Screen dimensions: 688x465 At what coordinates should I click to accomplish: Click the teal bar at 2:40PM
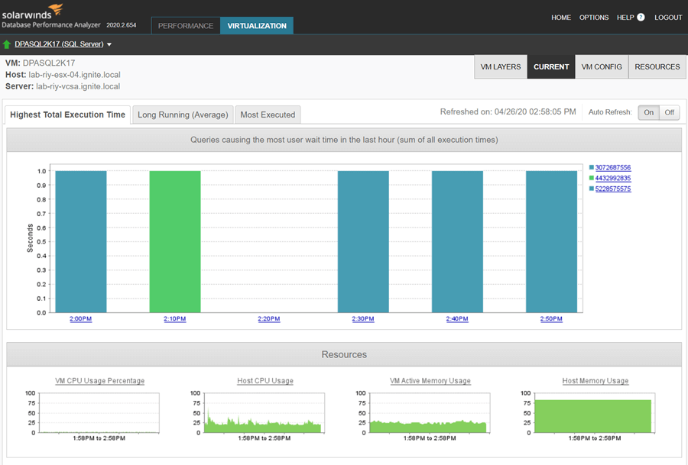point(457,241)
